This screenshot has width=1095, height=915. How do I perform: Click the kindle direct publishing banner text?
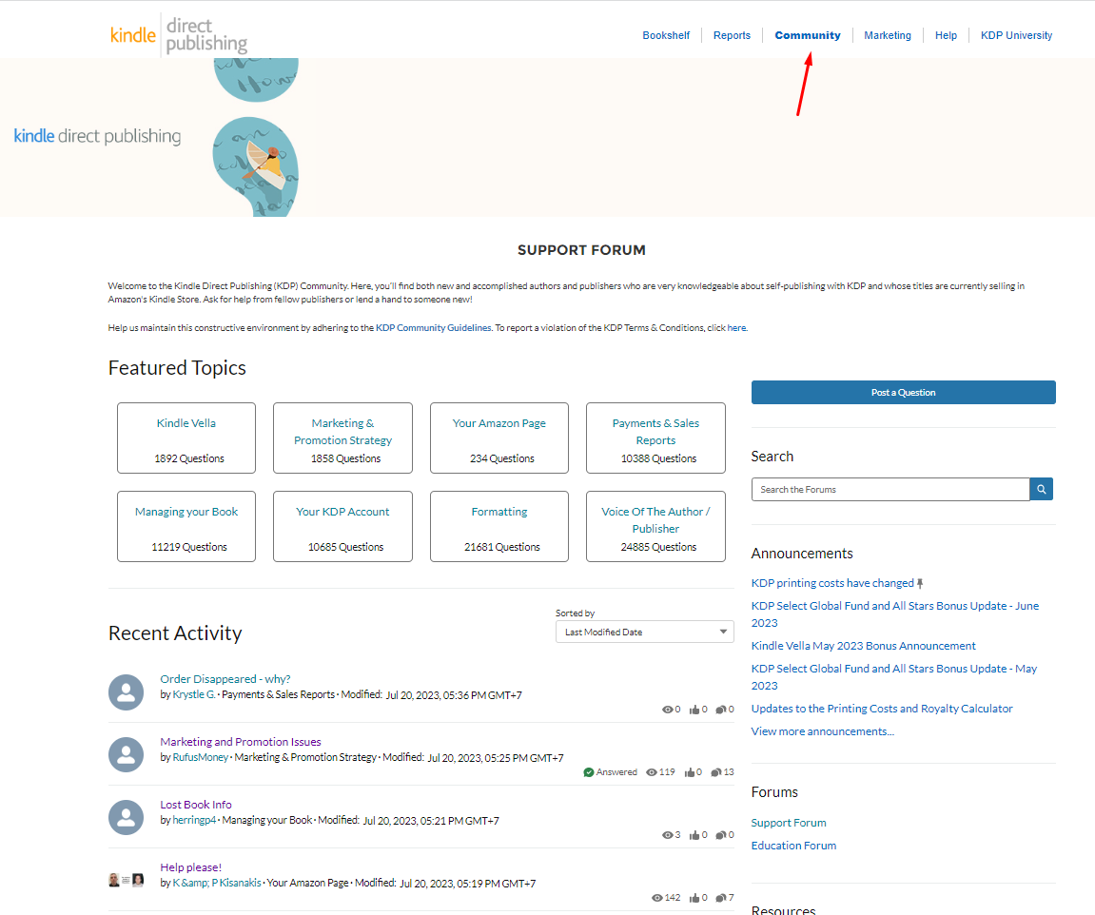pyautogui.click(x=97, y=136)
